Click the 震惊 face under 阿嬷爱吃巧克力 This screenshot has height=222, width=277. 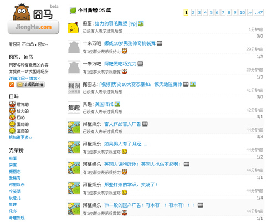pyautogui.click(x=125, y=72)
